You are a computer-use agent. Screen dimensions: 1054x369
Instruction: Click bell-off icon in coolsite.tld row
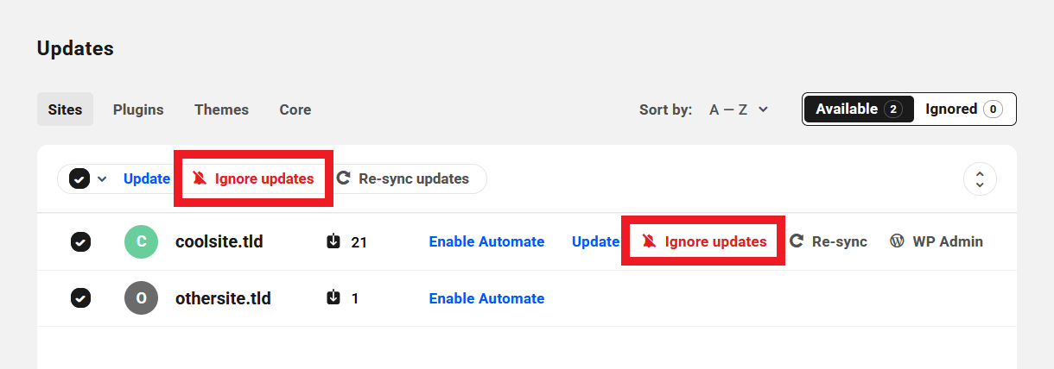click(x=649, y=241)
